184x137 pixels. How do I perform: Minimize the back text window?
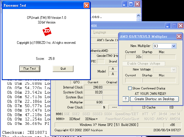(124, 4)
